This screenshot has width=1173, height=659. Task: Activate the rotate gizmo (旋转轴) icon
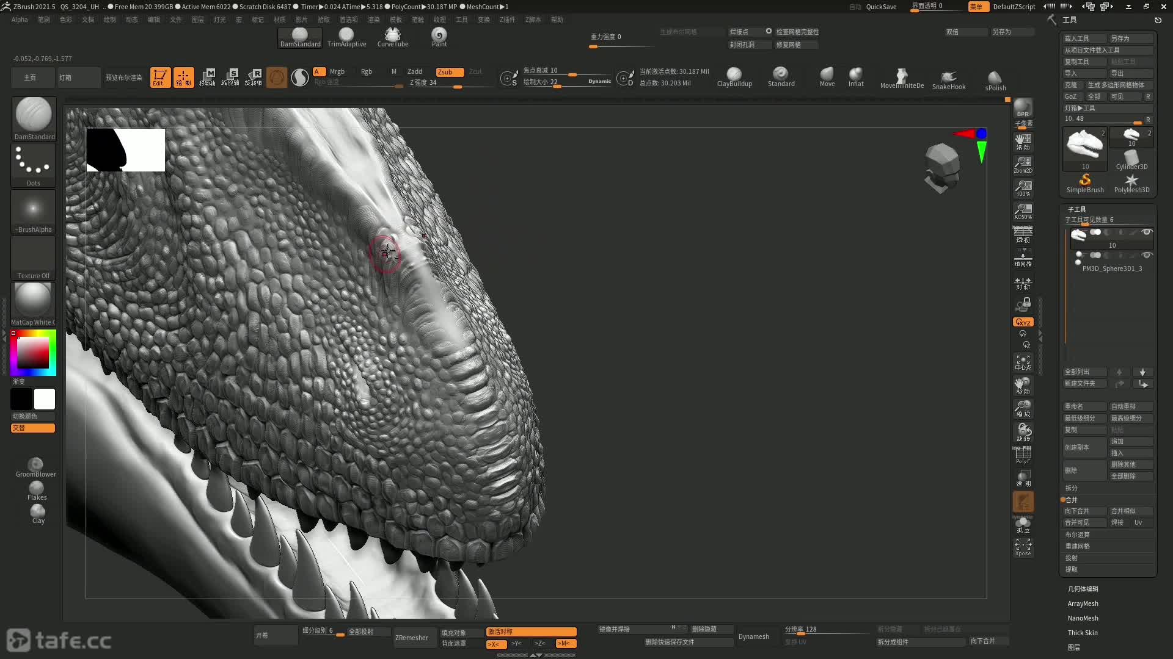[x=254, y=77]
